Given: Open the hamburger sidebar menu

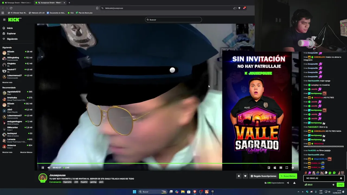Looking at the screenshot, I should tap(4, 19).
